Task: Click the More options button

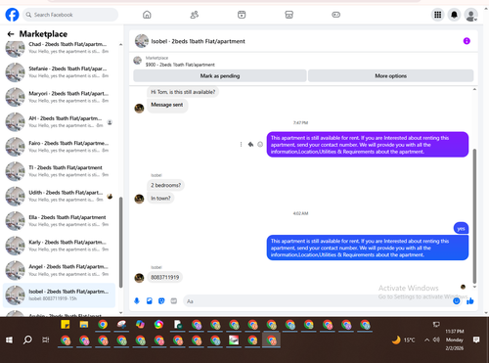Action: [x=390, y=75]
